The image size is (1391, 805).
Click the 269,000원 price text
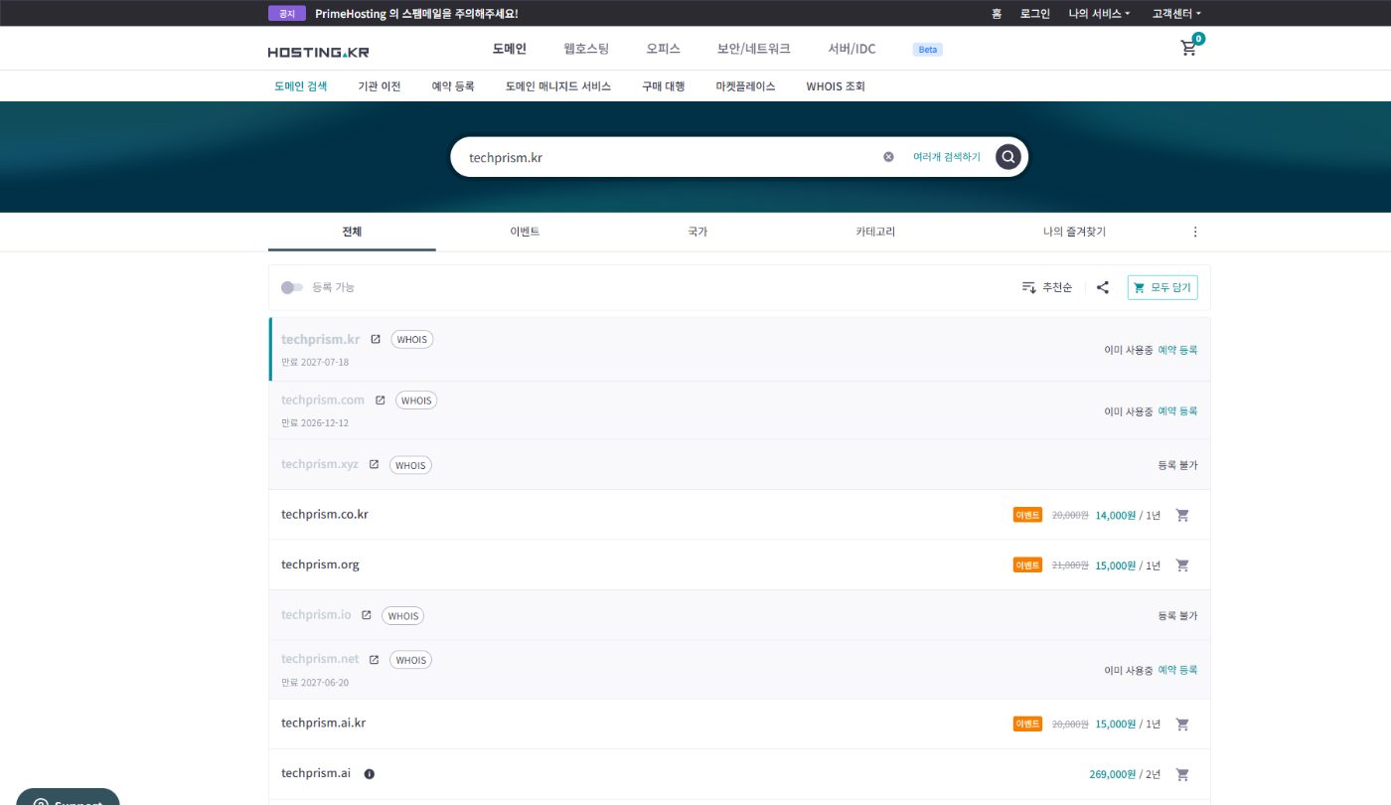1113,774
